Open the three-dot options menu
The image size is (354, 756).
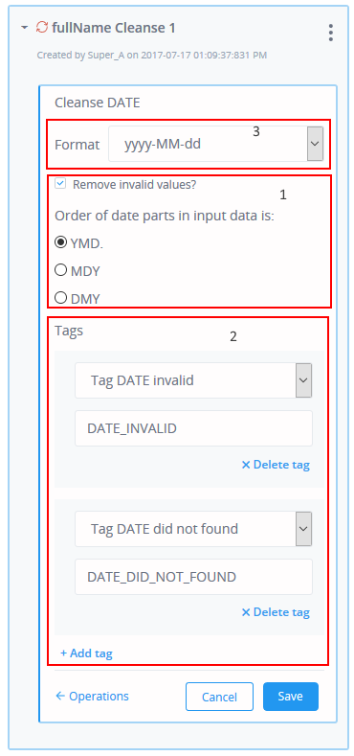point(330,32)
